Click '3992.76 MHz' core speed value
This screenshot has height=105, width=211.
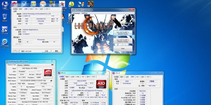coord(75,103)
